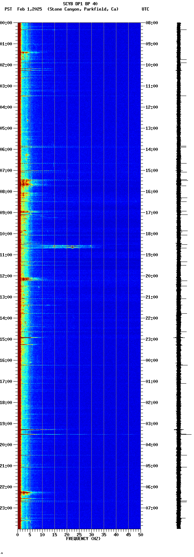
Task: Click the PST time label '15:00'
Action: pyautogui.click(x=6, y=339)
